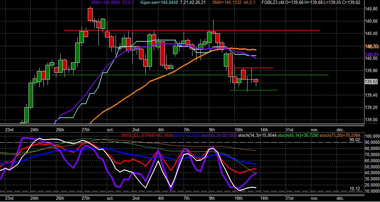Click the 139,62 current price tag
This screenshot has width=380, height=202.
371,82
